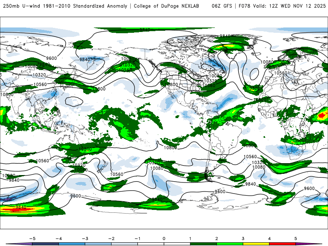Select the dark blue legend segment between -5 and -4

pos(46,244)
